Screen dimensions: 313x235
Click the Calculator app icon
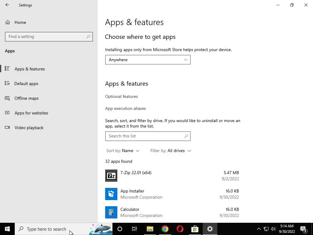click(x=111, y=212)
